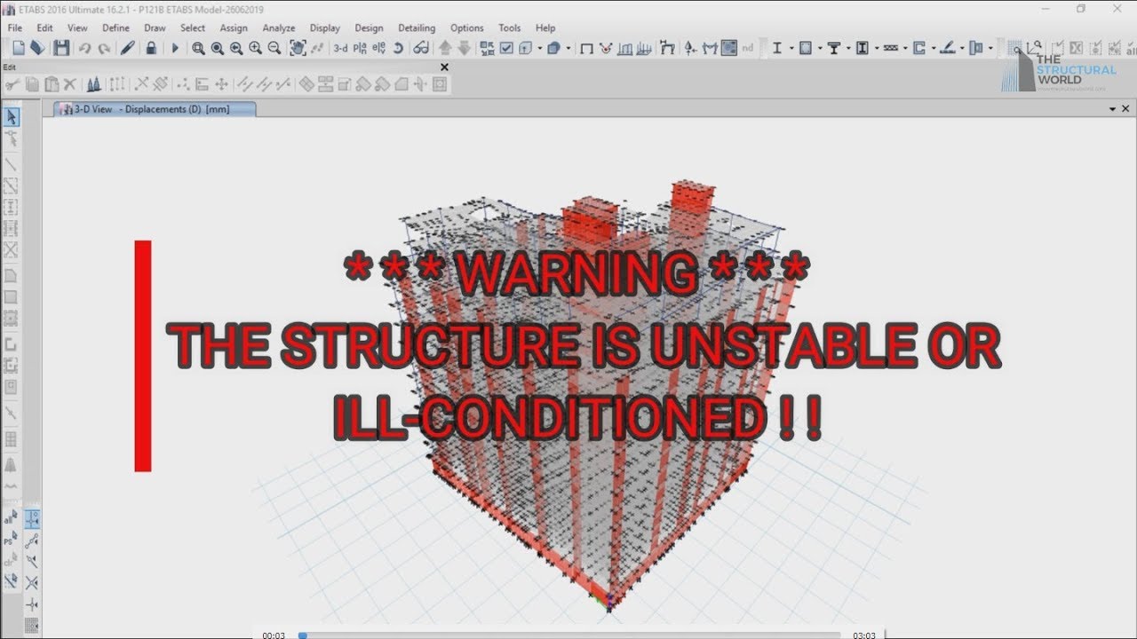Move down in list arrow icon
Image resolution: width=1137 pixels, height=639 pixels.
[464, 48]
